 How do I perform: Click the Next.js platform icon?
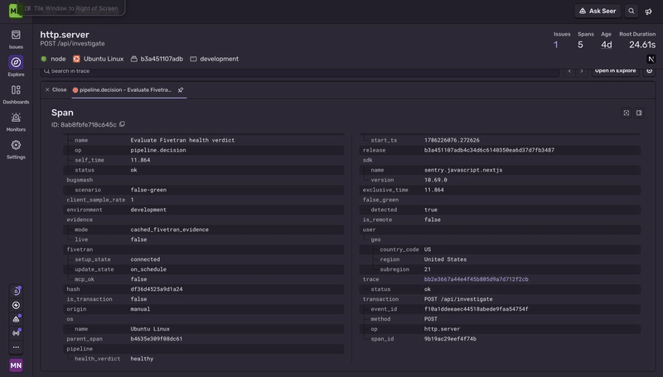[x=651, y=59]
